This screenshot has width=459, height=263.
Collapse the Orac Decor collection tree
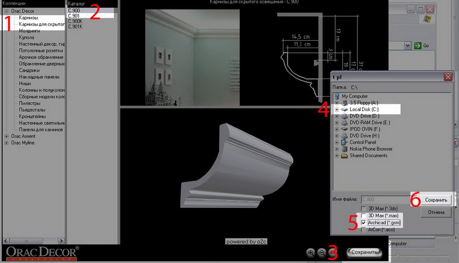(6, 11)
